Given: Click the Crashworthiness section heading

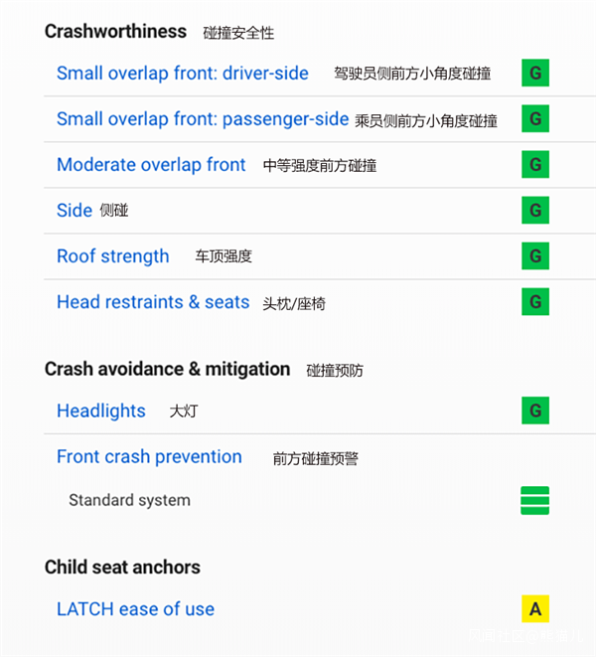Looking at the screenshot, I should (x=115, y=32).
